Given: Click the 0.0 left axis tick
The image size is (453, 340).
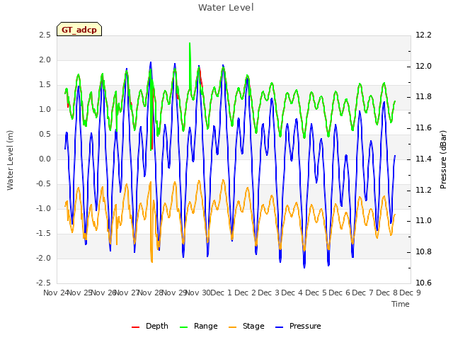Looking at the screenshot, I should 45,159.
